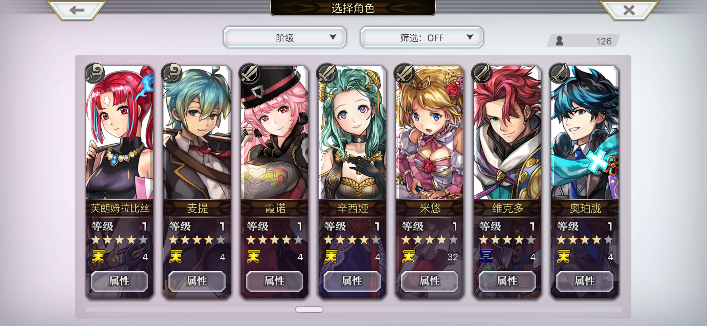Click the 冥 attribute icon on 维克多

click(x=486, y=257)
